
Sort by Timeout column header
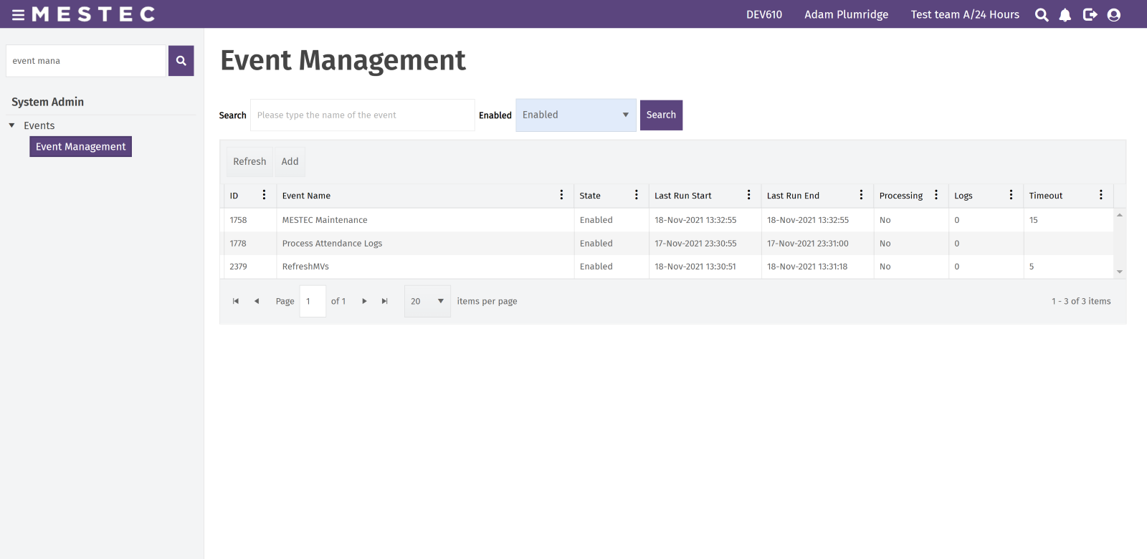(1046, 196)
